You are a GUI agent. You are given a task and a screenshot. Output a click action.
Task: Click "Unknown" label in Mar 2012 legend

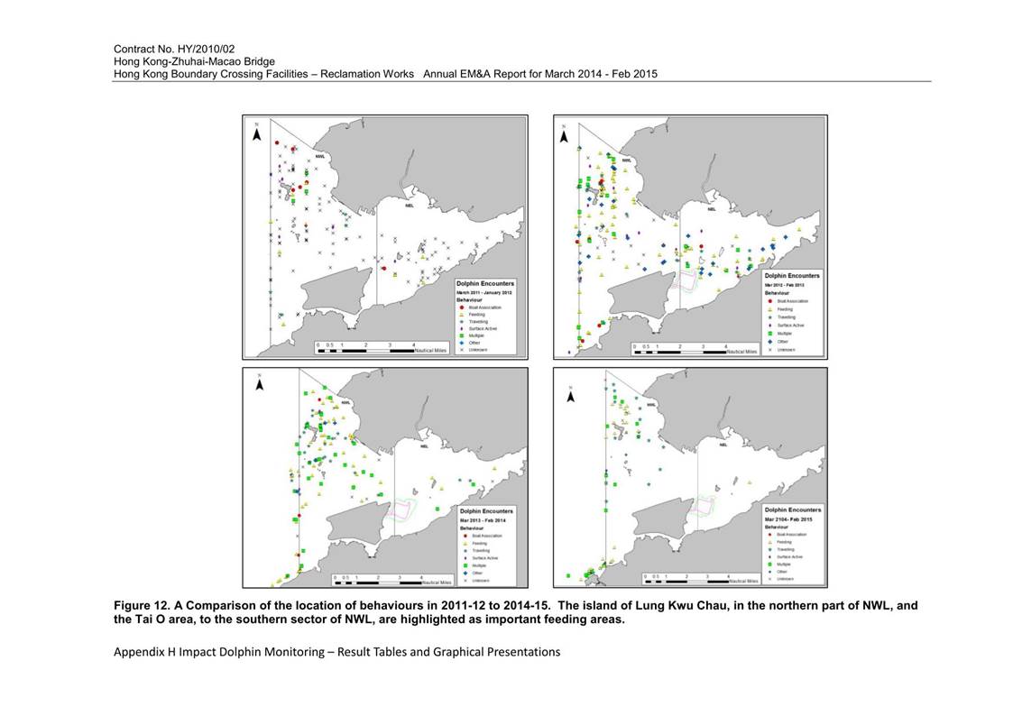click(x=786, y=350)
